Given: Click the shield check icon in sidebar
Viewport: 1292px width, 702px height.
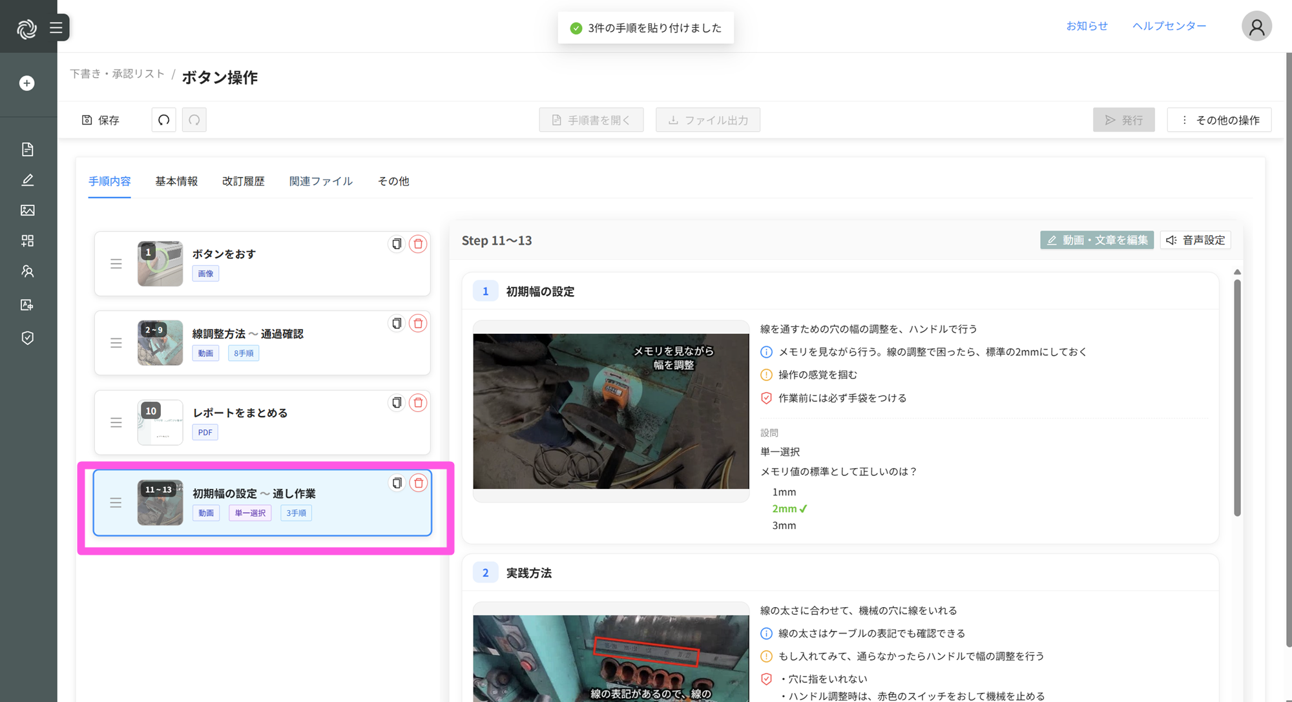Looking at the screenshot, I should pyautogui.click(x=27, y=338).
